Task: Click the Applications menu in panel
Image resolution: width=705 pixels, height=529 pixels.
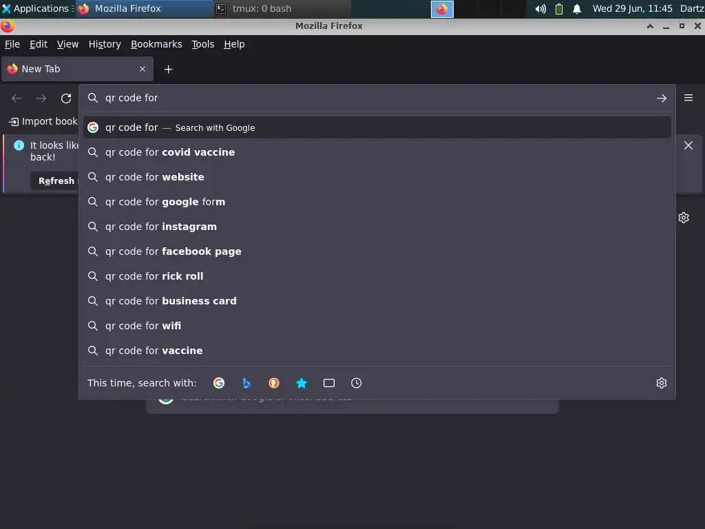Action: pos(37,8)
